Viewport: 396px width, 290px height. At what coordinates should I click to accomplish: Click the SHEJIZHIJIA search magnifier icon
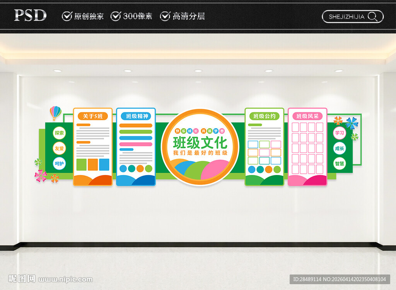(x=372, y=17)
